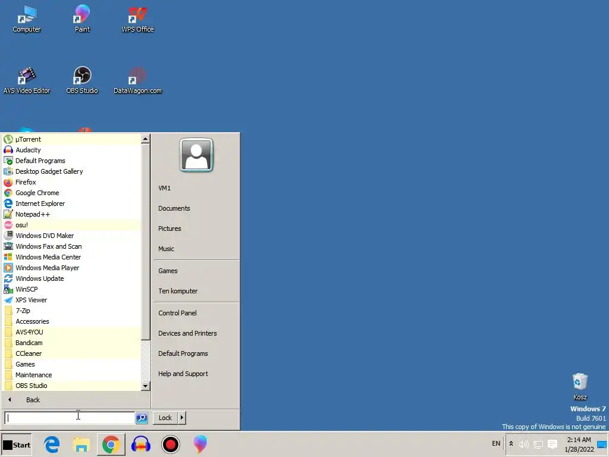Viewport: 609px width, 457px height.
Task: Open Paint from the taskbar
Action: click(200, 445)
